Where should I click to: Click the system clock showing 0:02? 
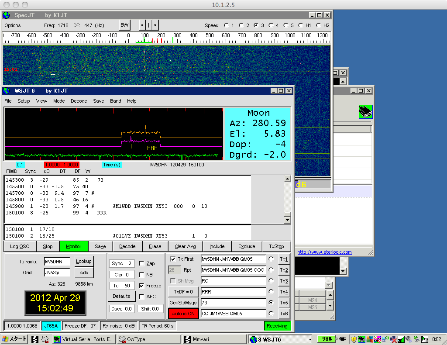pyautogui.click(x=437, y=339)
